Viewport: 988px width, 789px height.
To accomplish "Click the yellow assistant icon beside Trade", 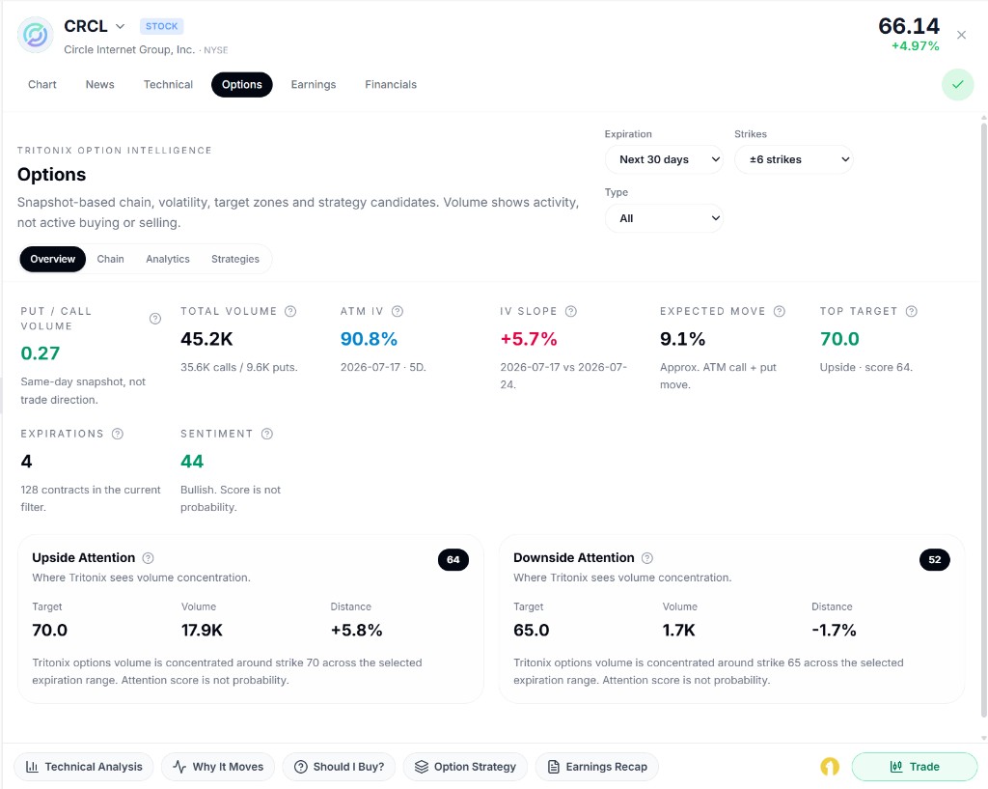I will (829, 767).
